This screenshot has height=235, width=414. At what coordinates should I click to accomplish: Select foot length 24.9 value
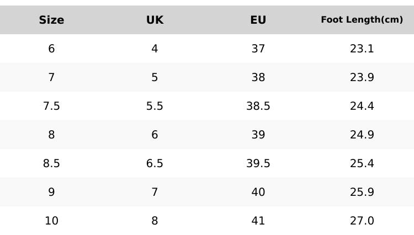362,135
